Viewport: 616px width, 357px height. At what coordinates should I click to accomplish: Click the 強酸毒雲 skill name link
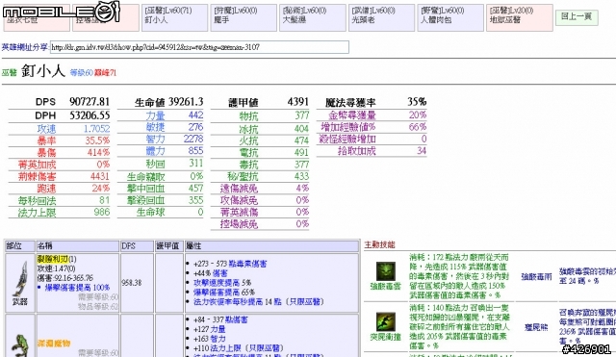tap(385, 287)
